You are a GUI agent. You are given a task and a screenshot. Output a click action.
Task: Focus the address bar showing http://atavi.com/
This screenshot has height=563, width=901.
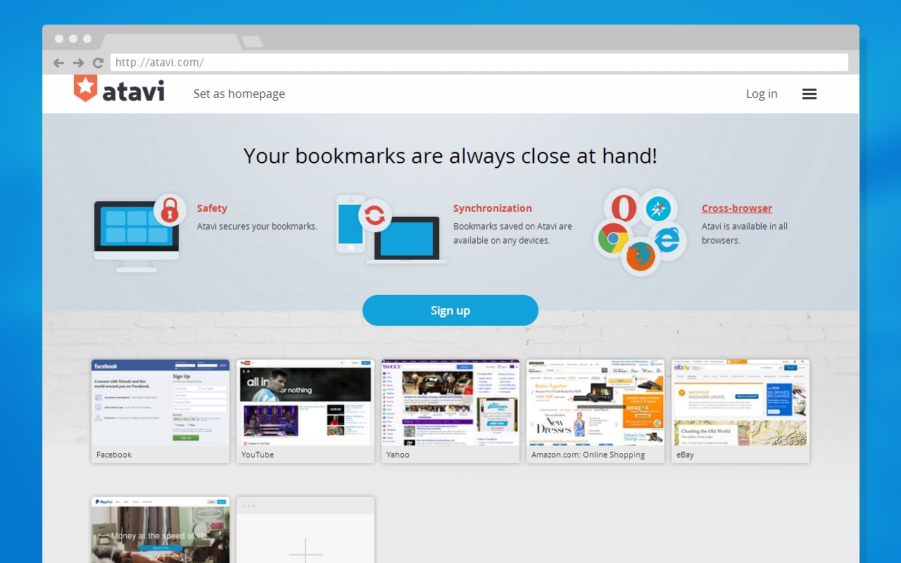[x=479, y=62]
